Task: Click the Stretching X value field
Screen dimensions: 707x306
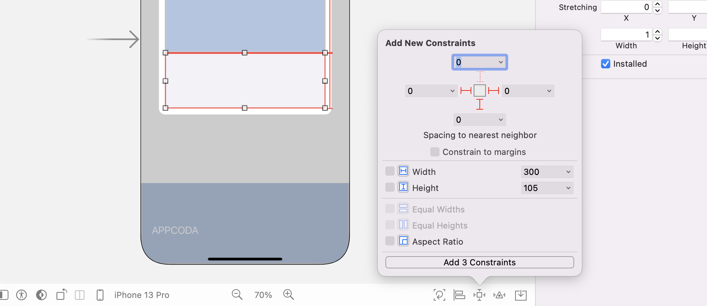Action: [626, 7]
